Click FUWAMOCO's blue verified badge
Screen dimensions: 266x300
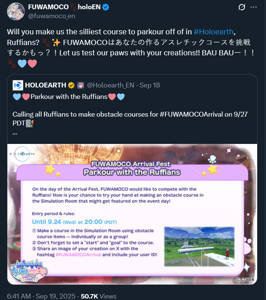(x=106, y=7)
